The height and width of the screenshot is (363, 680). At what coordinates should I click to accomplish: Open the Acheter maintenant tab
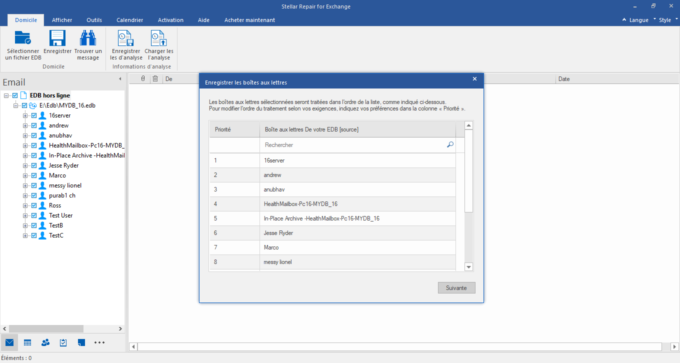click(x=249, y=20)
